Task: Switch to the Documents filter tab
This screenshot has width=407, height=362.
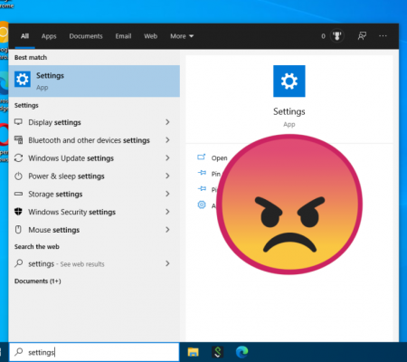Action: click(x=86, y=36)
